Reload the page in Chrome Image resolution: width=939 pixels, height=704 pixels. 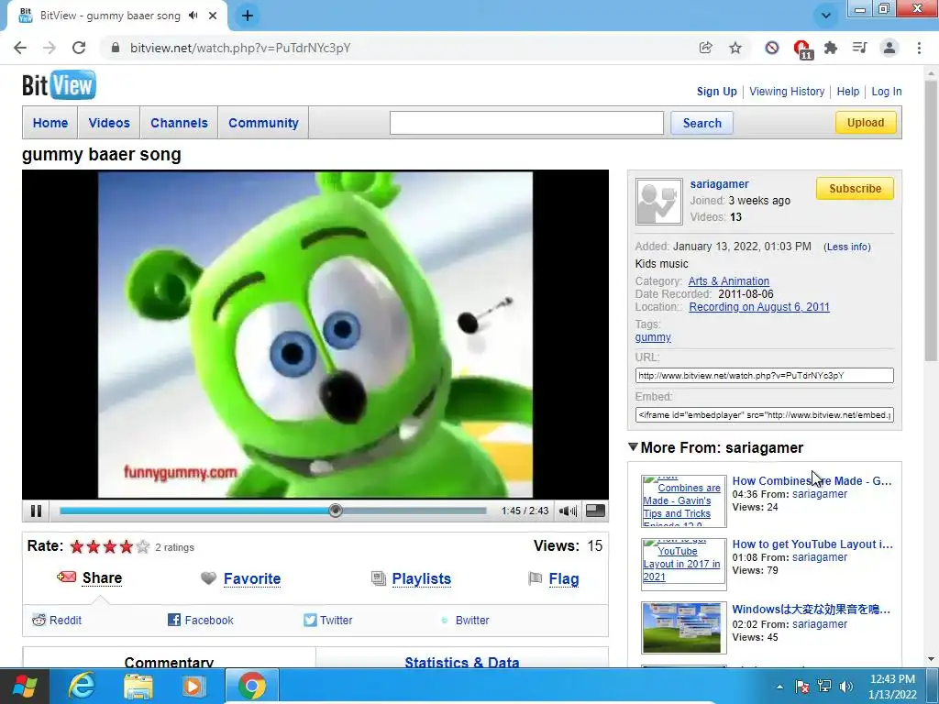(x=79, y=48)
